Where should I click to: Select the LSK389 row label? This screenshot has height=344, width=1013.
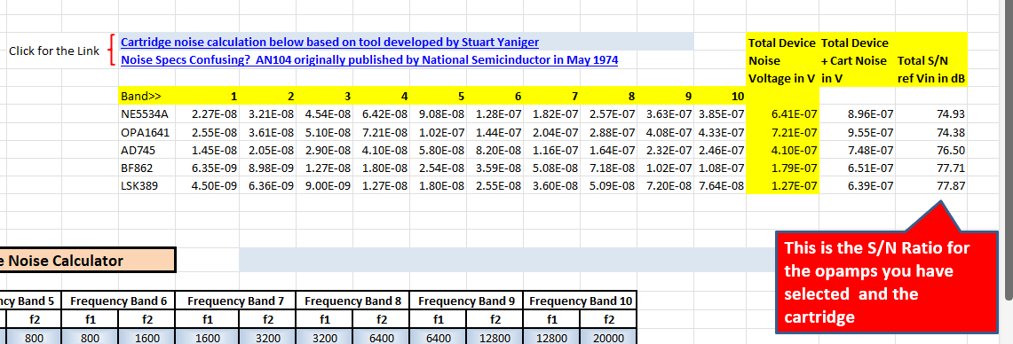coord(138,186)
